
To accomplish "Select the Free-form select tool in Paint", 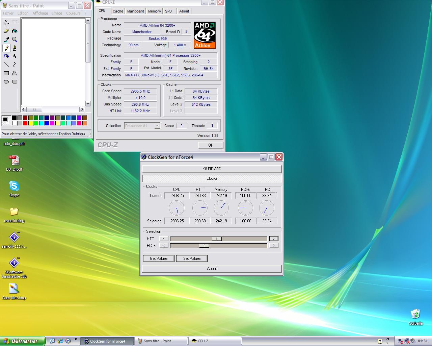I will pos(6,23).
